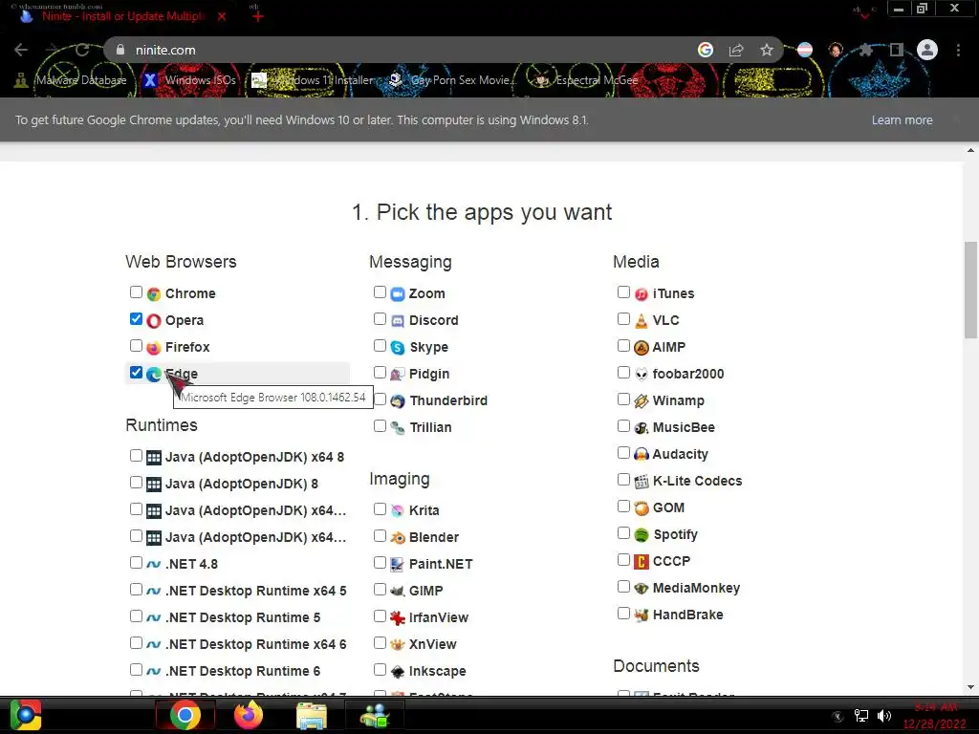Open the Chrome three-dot menu
This screenshot has width=979, height=734.
click(958, 50)
